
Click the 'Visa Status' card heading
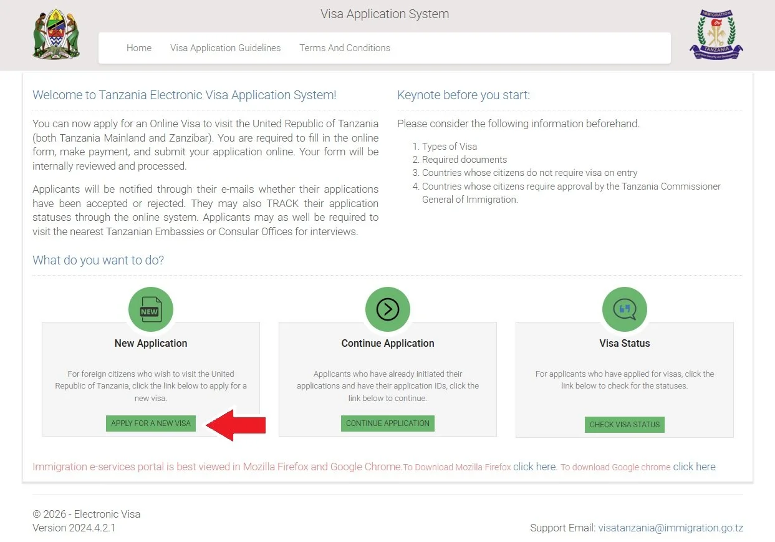[x=625, y=343]
